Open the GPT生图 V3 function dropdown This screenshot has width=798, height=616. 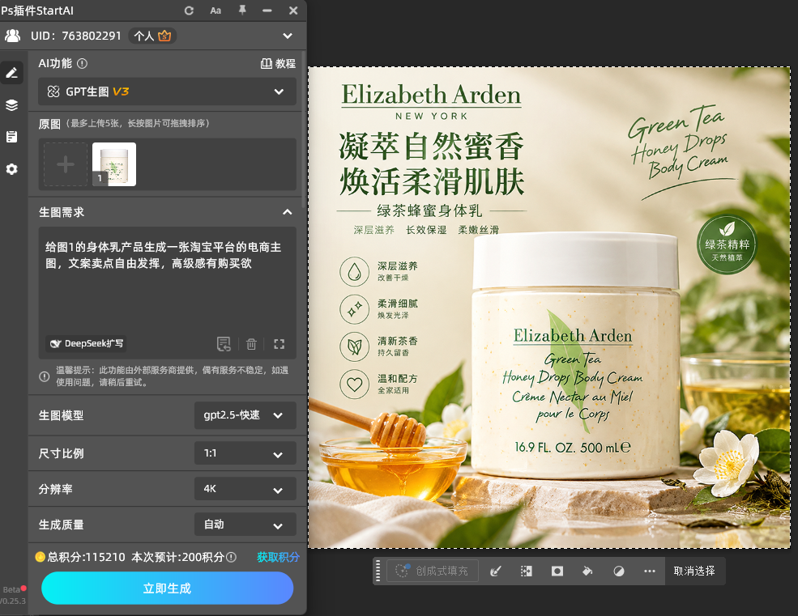click(167, 91)
